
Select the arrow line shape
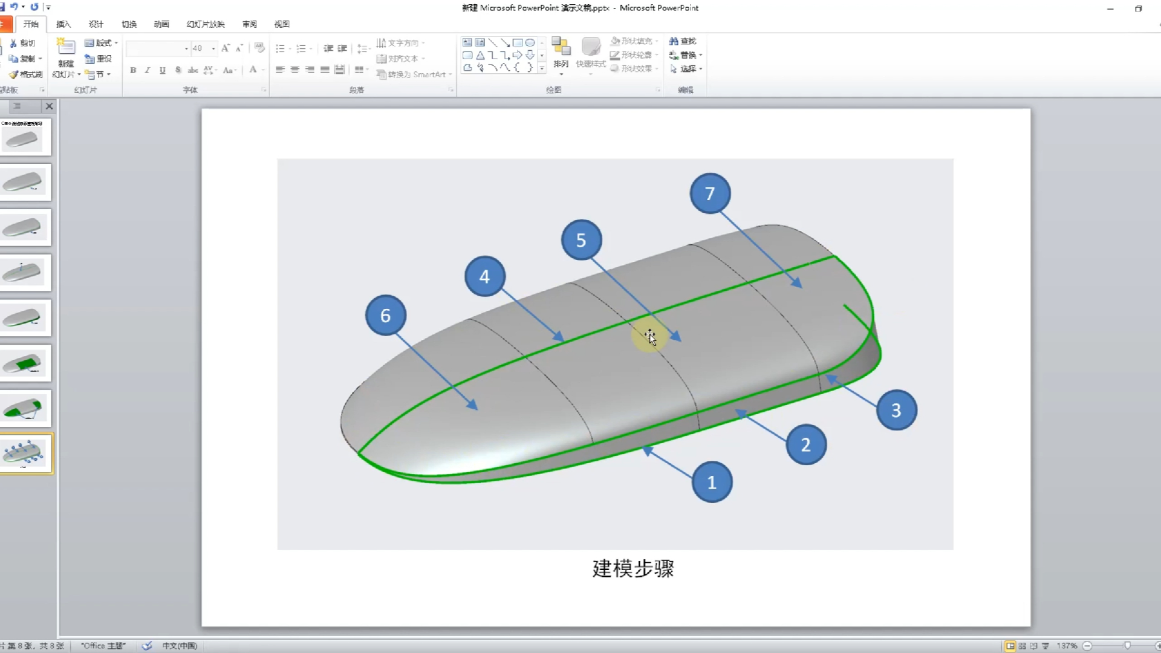[x=505, y=43]
